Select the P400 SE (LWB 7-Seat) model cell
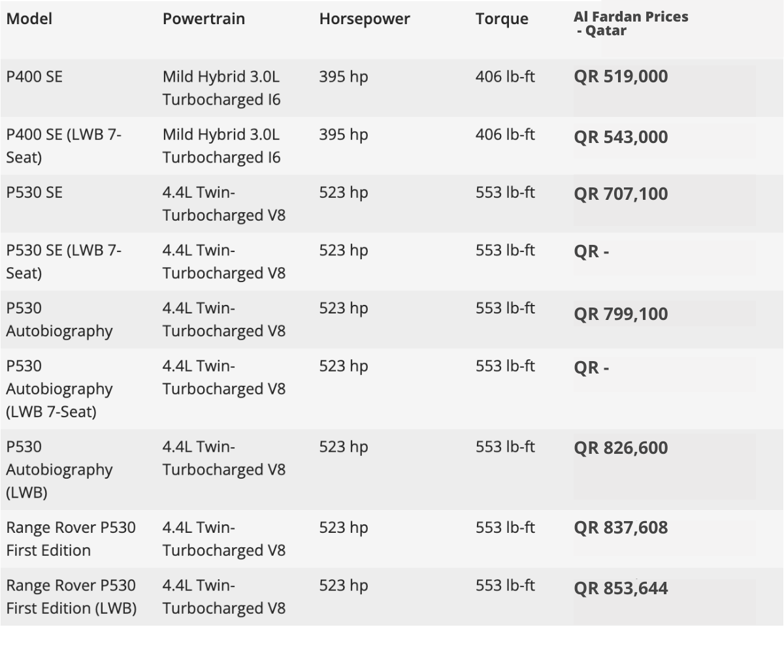Viewport: 784px width, 653px height. (63, 146)
